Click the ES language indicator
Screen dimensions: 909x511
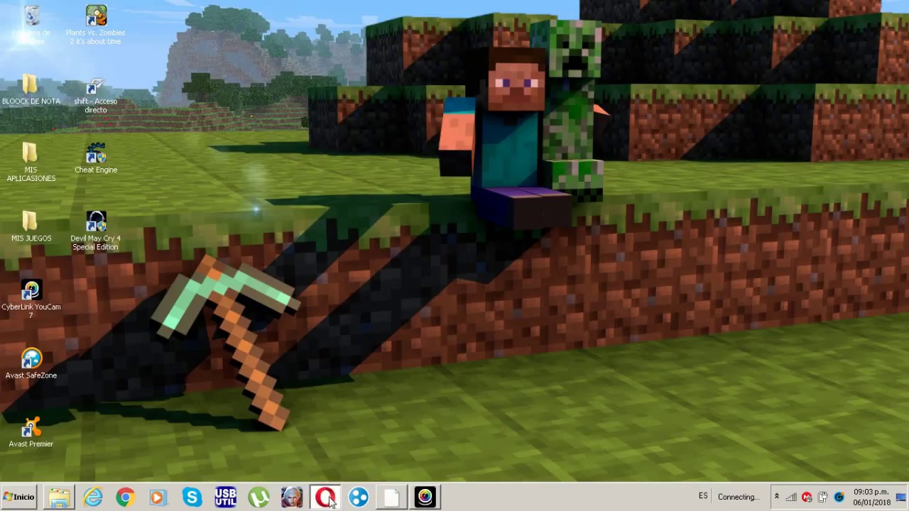pos(703,496)
